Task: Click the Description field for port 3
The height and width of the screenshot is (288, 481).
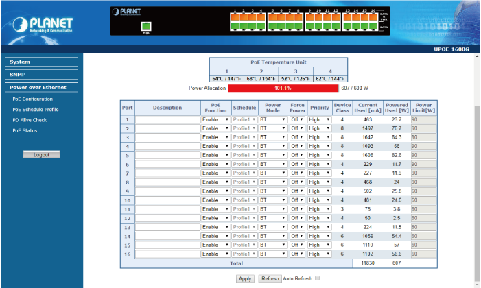Action: click(x=167, y=137)
